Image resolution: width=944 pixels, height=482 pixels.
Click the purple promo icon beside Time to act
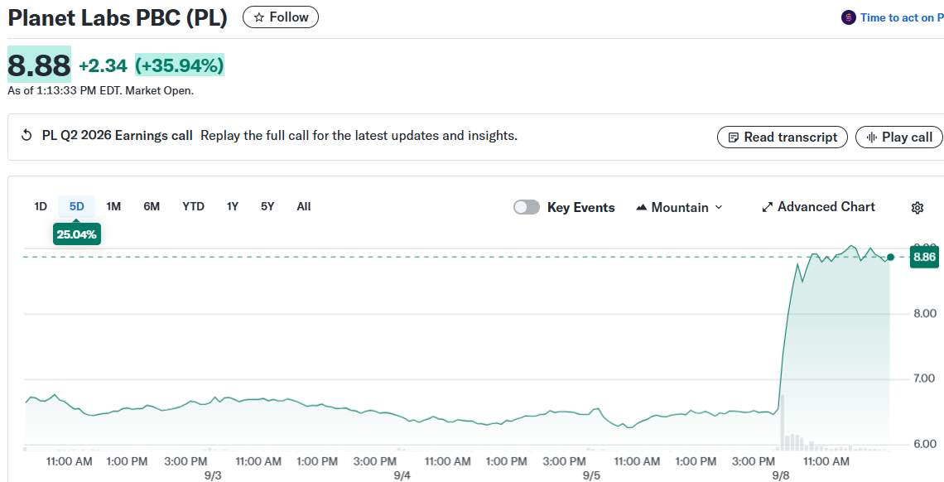[x=848, y=17]
